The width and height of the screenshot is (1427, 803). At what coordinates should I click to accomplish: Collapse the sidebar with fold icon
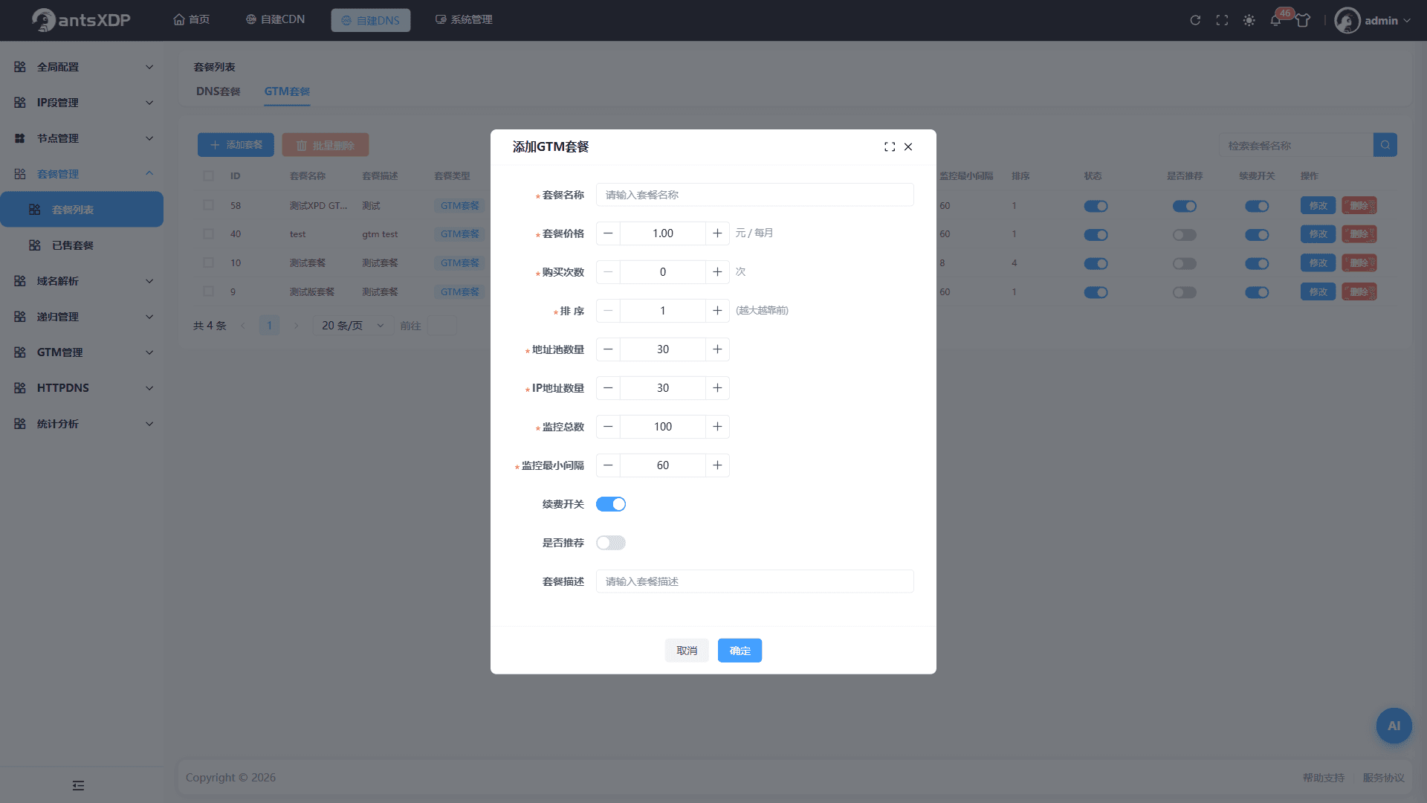pos(78,785)
